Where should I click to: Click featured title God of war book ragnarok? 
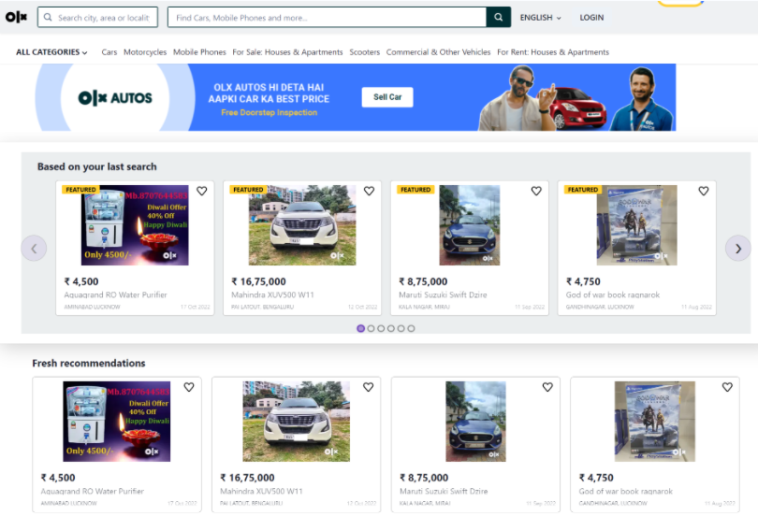[x=613, y=294]
